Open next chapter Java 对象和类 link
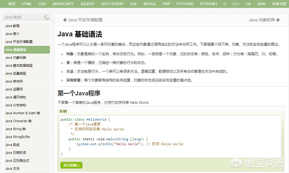This screenshot has width=289, height=173. [262, 20]
